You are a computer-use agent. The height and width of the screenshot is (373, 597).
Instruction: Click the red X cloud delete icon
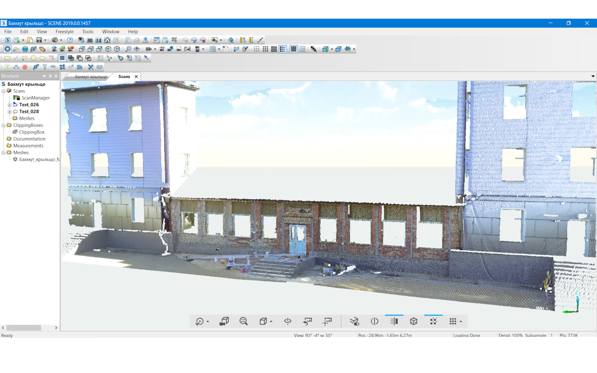[203, 40]
